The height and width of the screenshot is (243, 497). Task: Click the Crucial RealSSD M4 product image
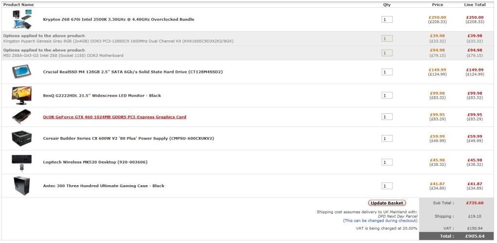22,72
